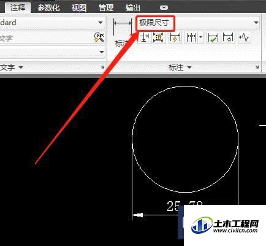Click the Update dimension style icon
266x246 pixels.
(x=228, y=37)
